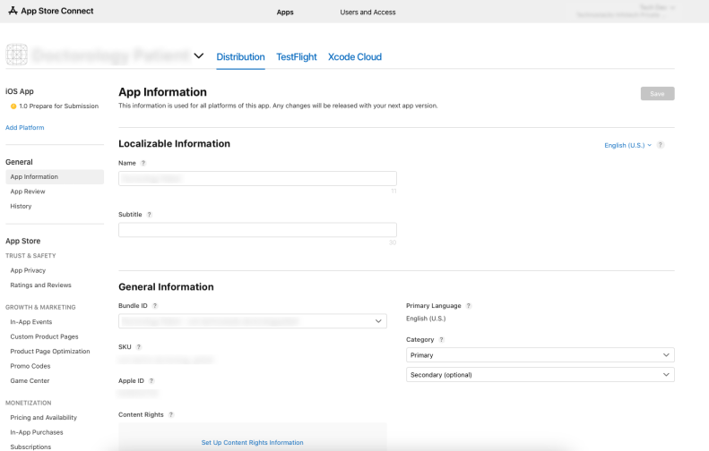
Task: Open help icon next to Subtitle label
Action: point(149,215)
